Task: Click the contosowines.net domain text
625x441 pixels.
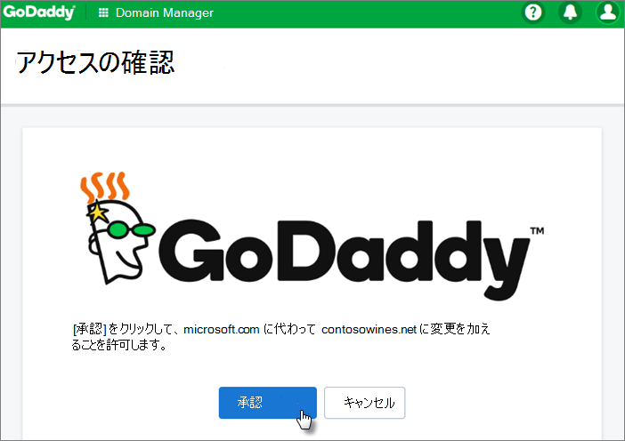Action: tap(369, 329)
